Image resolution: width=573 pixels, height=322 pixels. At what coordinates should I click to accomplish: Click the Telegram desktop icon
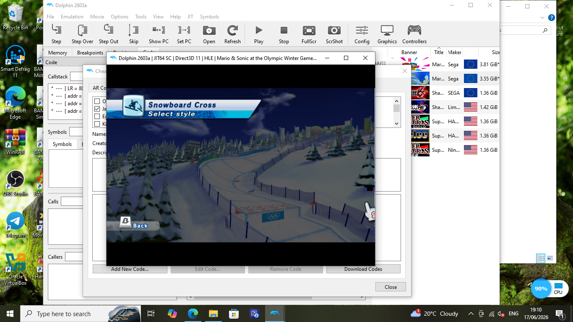(16, 225)
